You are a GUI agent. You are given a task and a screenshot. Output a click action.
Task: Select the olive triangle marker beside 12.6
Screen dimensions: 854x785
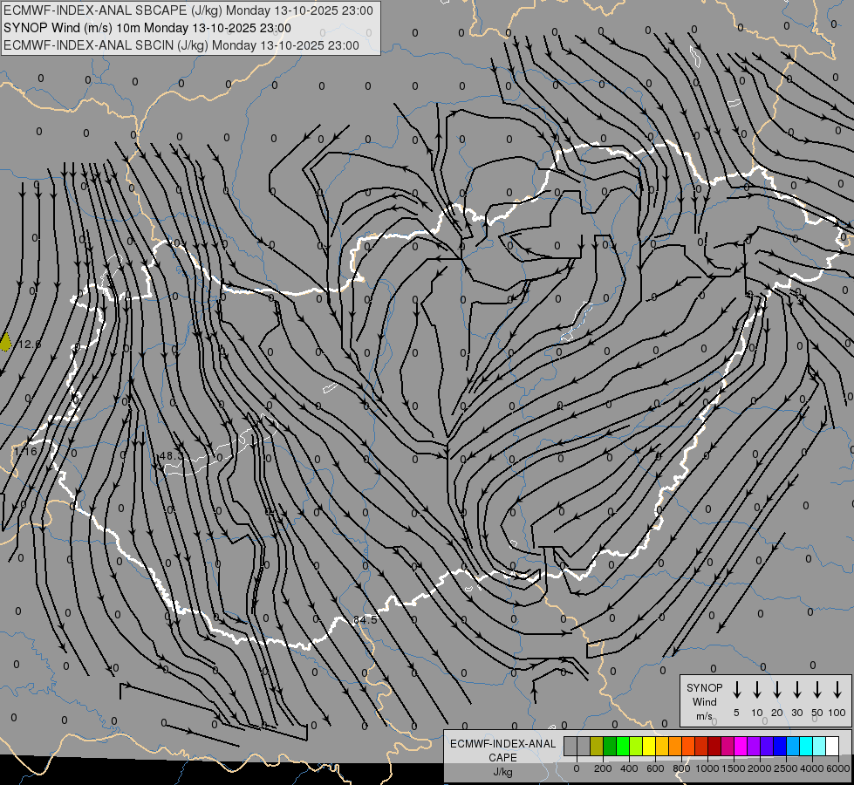point(5,342)
